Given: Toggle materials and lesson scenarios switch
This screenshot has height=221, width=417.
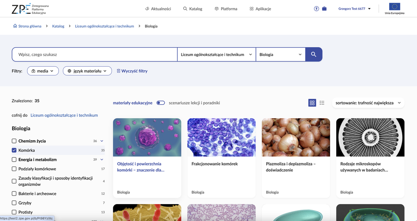Looking at the screenshot, I should 161,103.
